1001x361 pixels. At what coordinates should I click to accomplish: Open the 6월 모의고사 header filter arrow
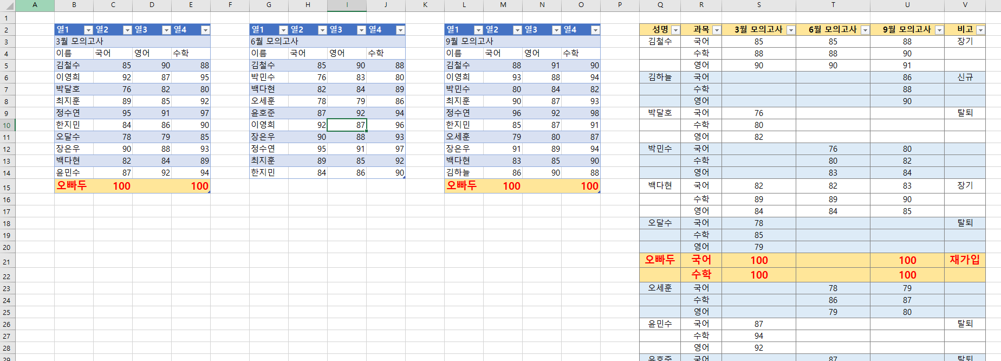pos(865,30)
